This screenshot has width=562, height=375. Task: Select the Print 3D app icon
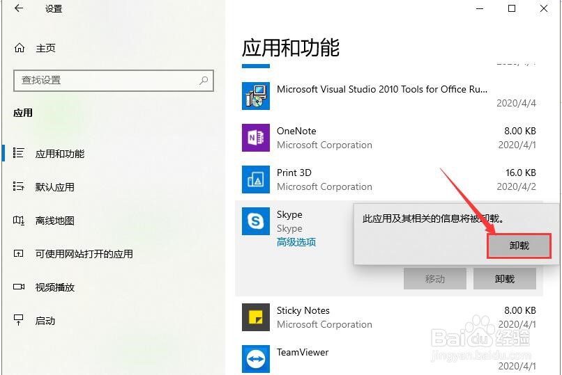tap(256, 179)
